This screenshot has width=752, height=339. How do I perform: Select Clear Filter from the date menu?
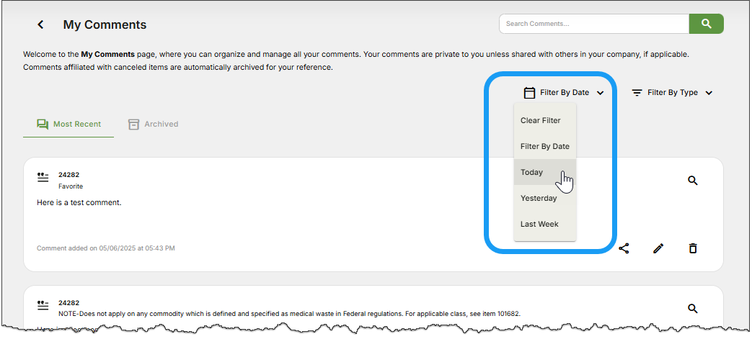(x=541, y=120)
